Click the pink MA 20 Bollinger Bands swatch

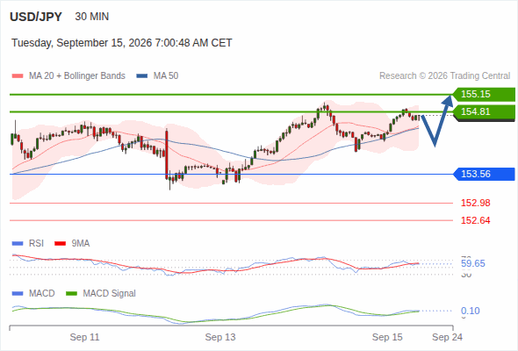[18, 76]
